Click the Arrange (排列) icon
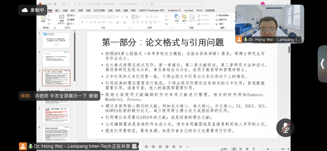The width and height of the screenshot is (327, 151). pos(184,18)
